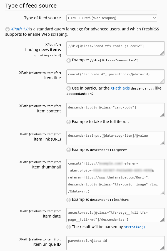The width and height of the screenshot is (167, 251).
Task: Select the item title XPath textarea
Action: 115,76
